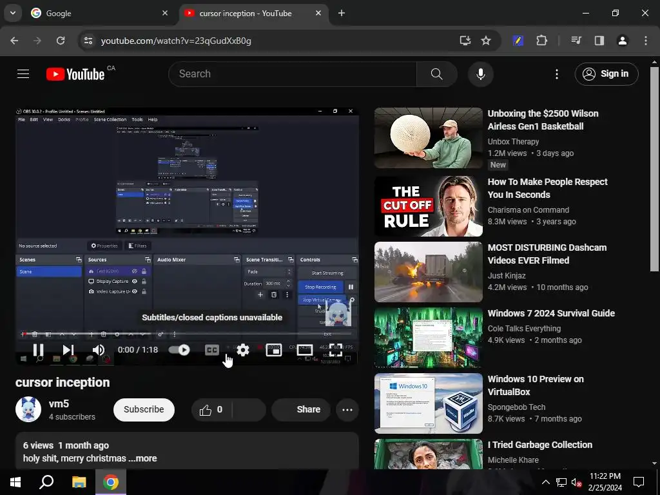
Task: Open the vm5 channel name link
Action: coord(59,403)
